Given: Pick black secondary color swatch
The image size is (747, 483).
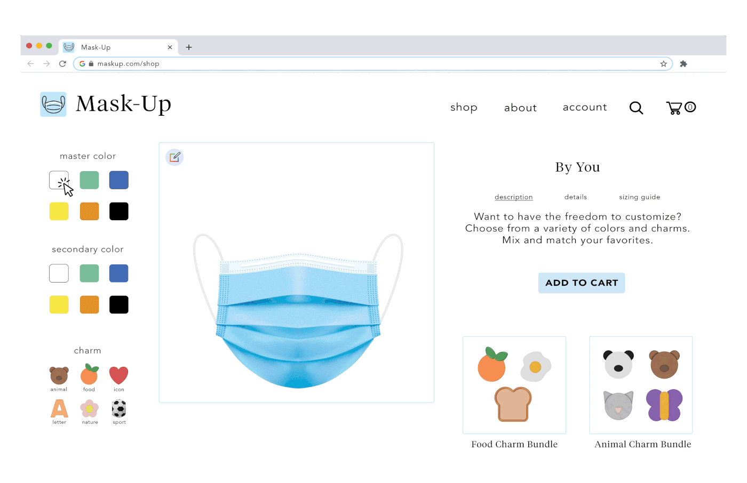Looking at the screenshot, I should (x=119, y=305).
